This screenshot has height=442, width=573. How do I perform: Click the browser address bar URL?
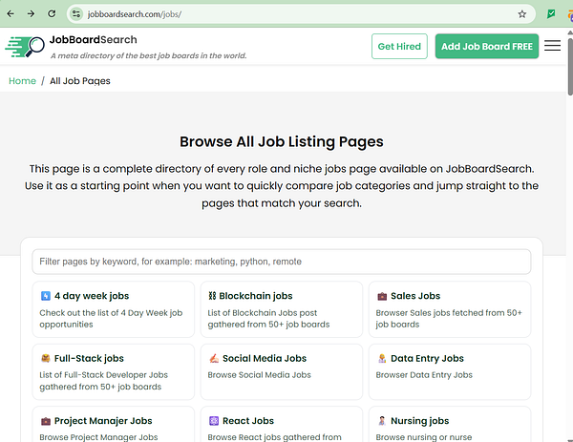(134, 14)
